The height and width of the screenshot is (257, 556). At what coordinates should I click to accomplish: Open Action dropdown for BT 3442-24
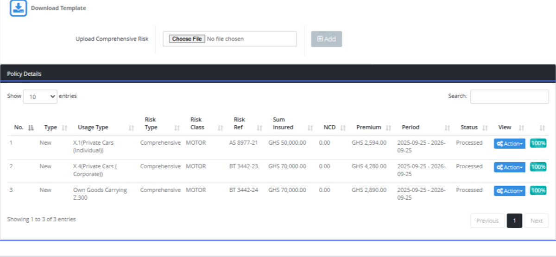point(509,191)
